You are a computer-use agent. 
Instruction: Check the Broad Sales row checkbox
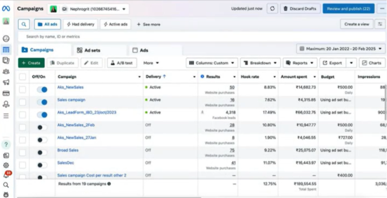22,153
